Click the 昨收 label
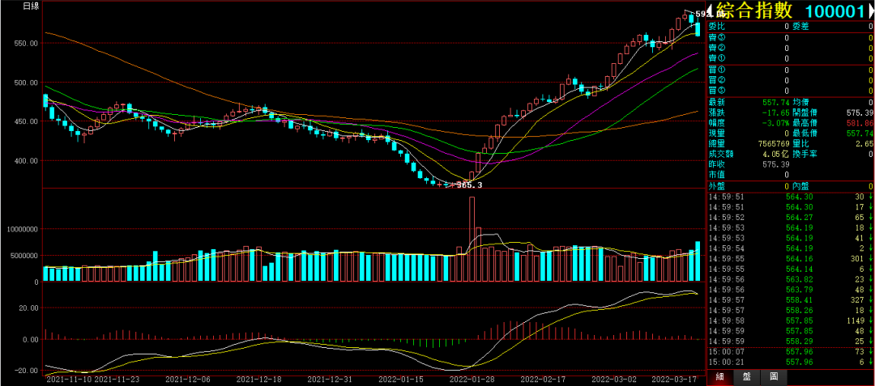The width and height of the screenshot is (875, 386). [716, 165]
